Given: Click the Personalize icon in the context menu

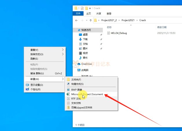Looking at the screenshot, I should 27,89.
